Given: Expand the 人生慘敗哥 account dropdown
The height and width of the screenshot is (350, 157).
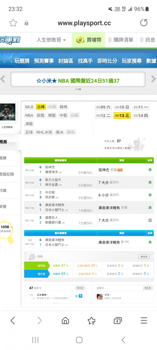Looking at the screenshot, I should click(x=51, y=40).
